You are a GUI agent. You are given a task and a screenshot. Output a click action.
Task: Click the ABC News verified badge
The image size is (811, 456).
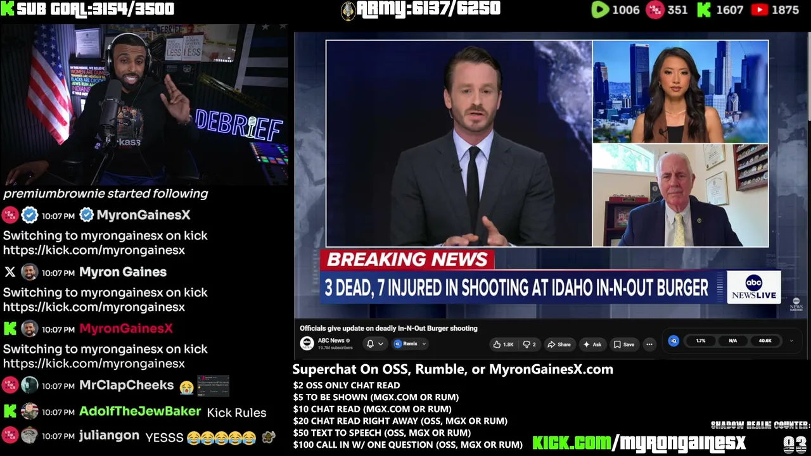348,341
